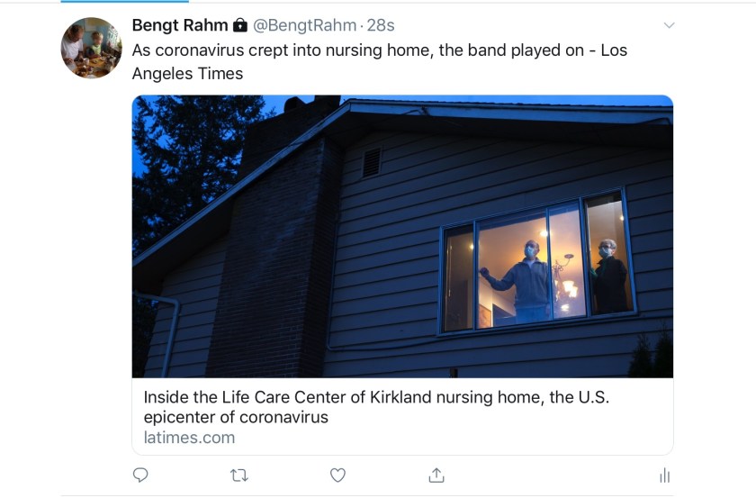Click the blue active tab indicator at top
This screenshot has height=498, width=756.
(99, 2)
